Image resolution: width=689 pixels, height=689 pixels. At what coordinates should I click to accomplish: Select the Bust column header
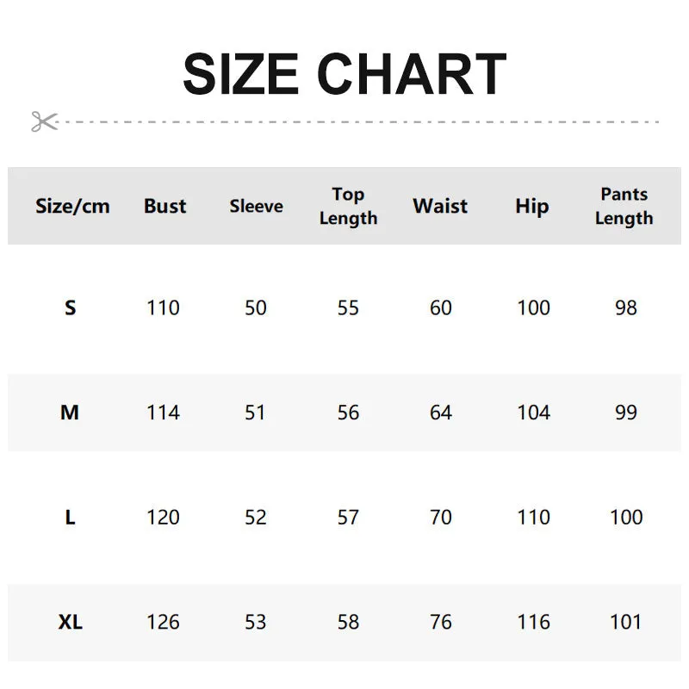164,206
